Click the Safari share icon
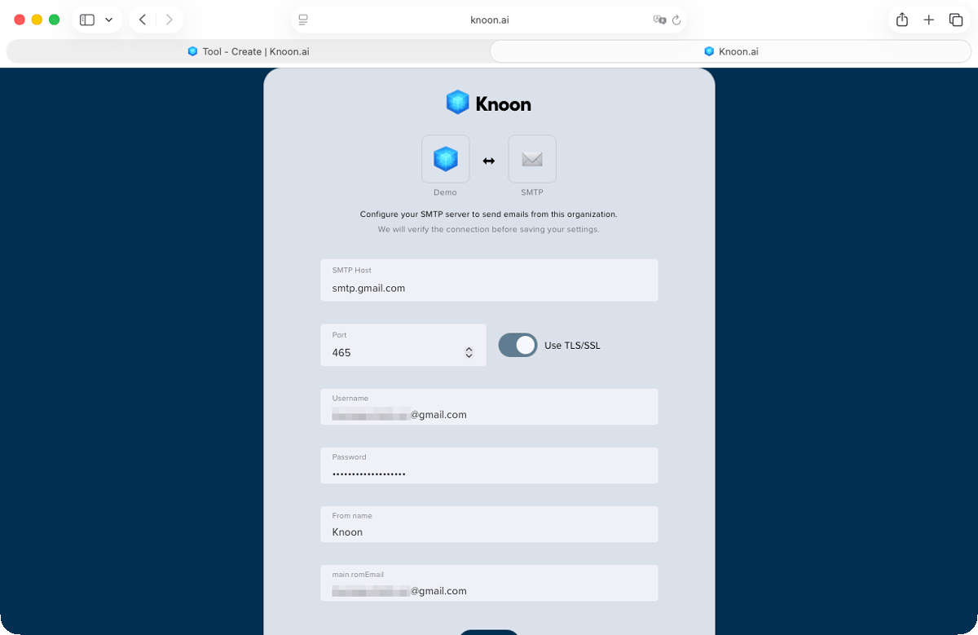978x635 pixels. click(x=902, y=20)
